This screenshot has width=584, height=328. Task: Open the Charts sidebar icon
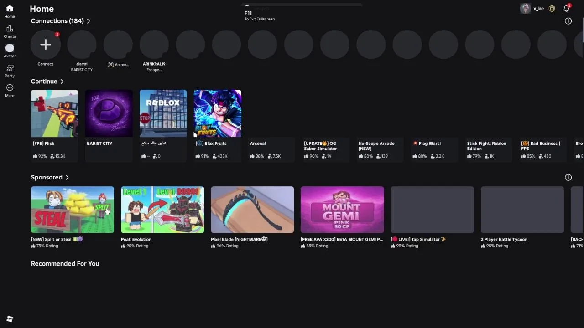pos(10,28)
